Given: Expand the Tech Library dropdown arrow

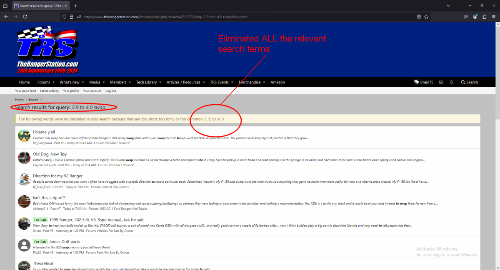Looking at the screenshot, I should (160, 82).
